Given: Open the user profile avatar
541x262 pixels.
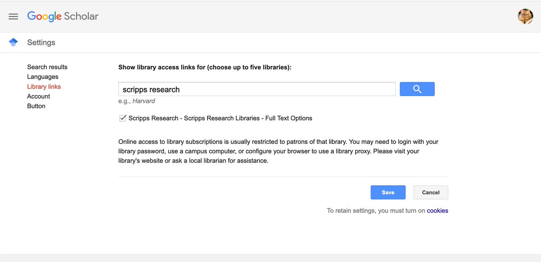Looking at the screenshot, I should point(525,17).
